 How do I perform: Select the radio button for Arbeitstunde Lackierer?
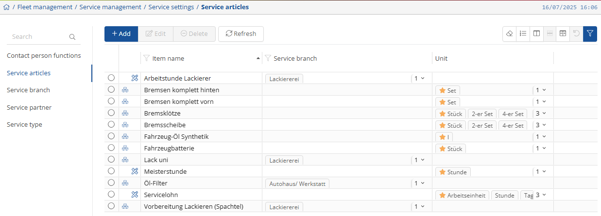coord(111,78)
